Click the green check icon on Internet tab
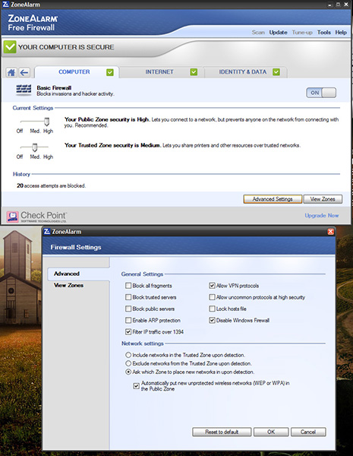Viewport: 353px width, 456px height. click(194, 72)
